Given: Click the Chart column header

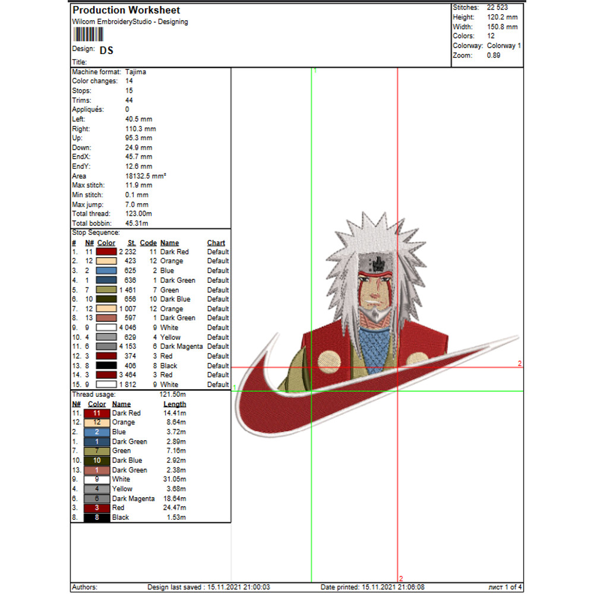Looking at the screenshot, I should [216, 242].
